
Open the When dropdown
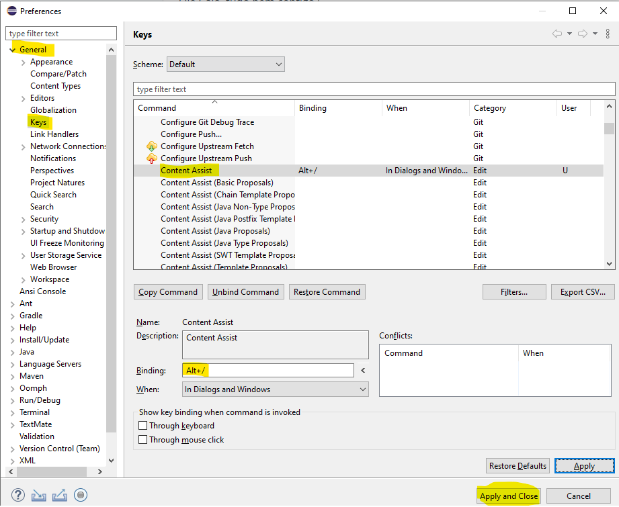tap(275, 389)
